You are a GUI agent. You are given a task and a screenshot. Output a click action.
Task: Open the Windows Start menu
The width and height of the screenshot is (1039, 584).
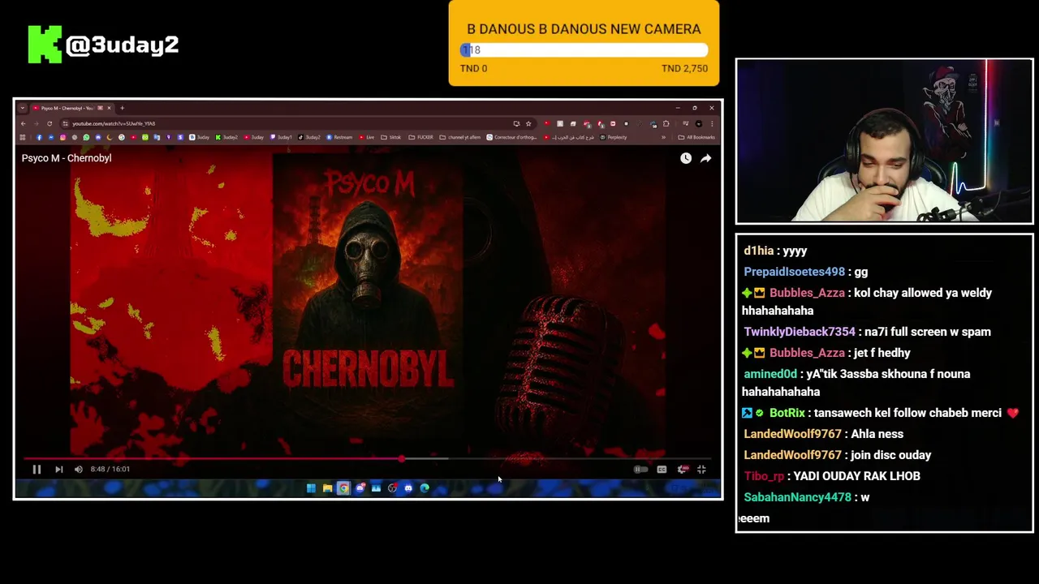pos(311,488)
